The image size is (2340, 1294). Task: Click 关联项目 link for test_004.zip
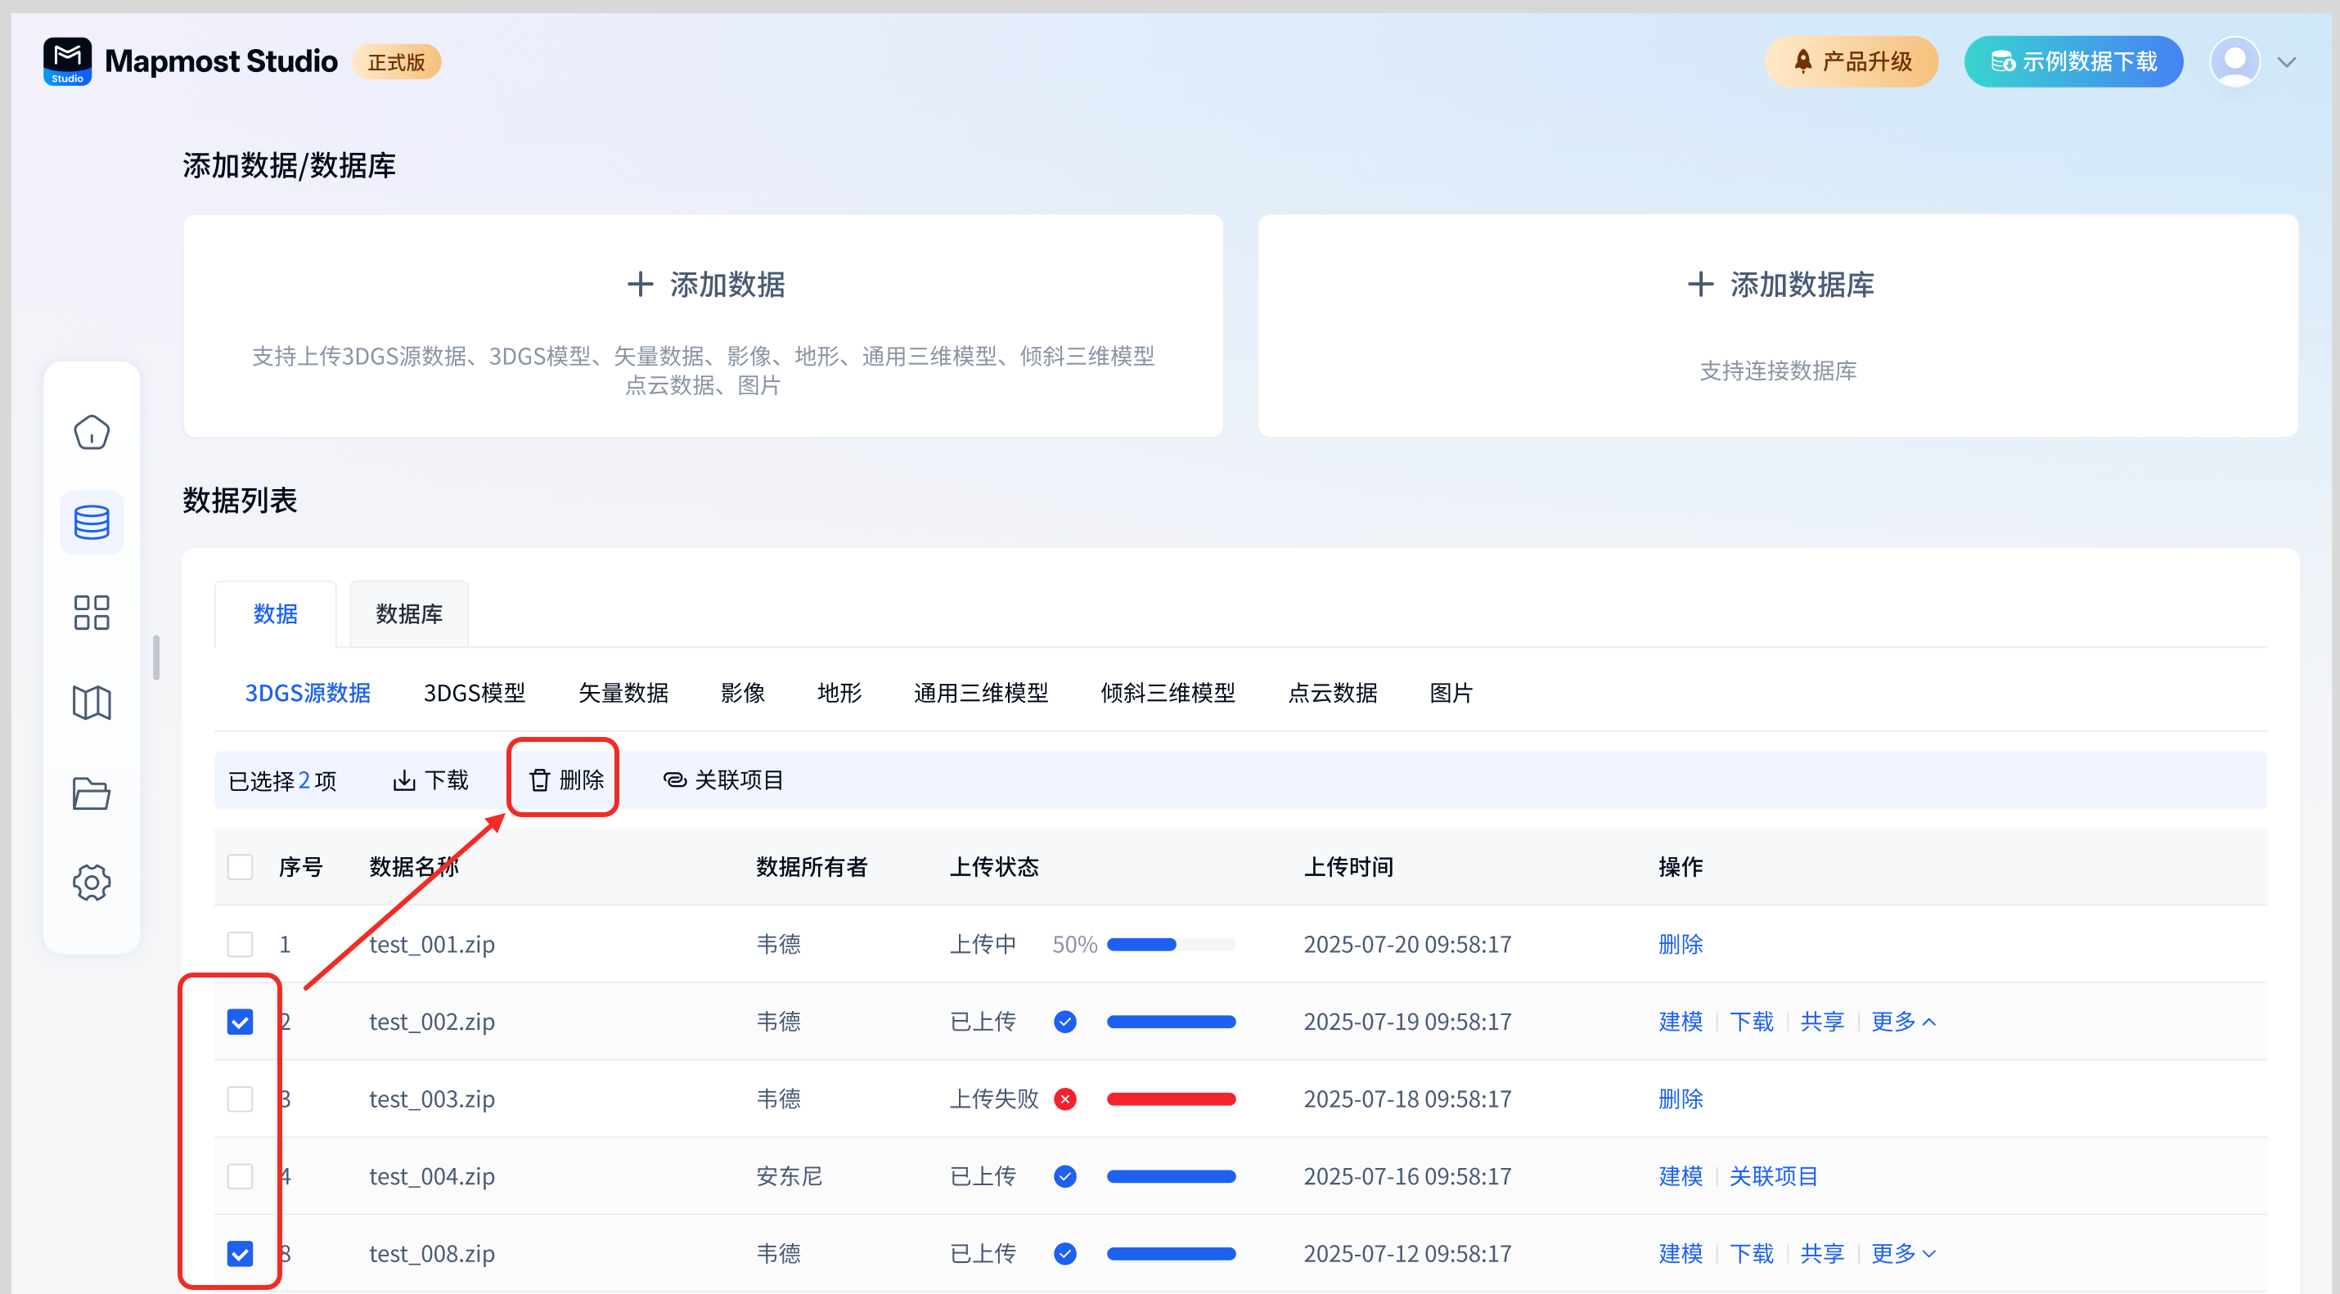(x=1773, y=1176)
